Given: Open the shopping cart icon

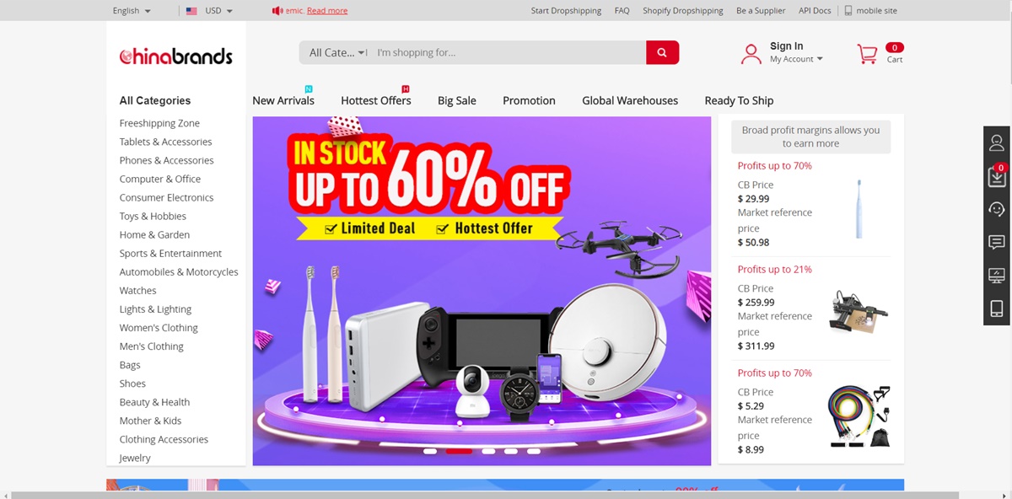Looking at the screenshot, I should click(x=867, y=54).
